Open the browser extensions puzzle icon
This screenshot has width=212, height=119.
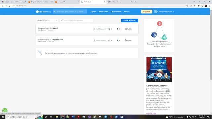[199, 6]
